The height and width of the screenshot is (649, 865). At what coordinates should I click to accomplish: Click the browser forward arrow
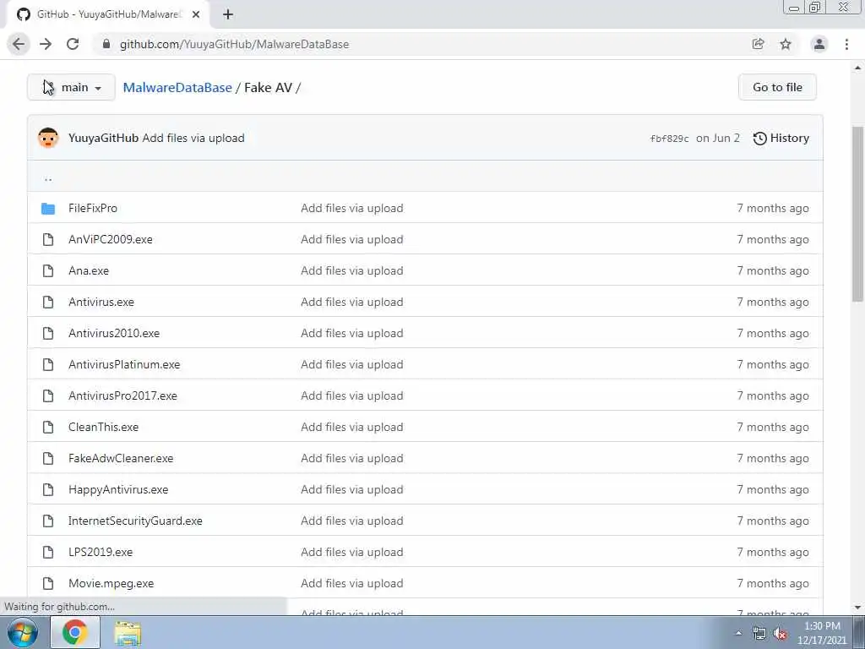[46, 44]
